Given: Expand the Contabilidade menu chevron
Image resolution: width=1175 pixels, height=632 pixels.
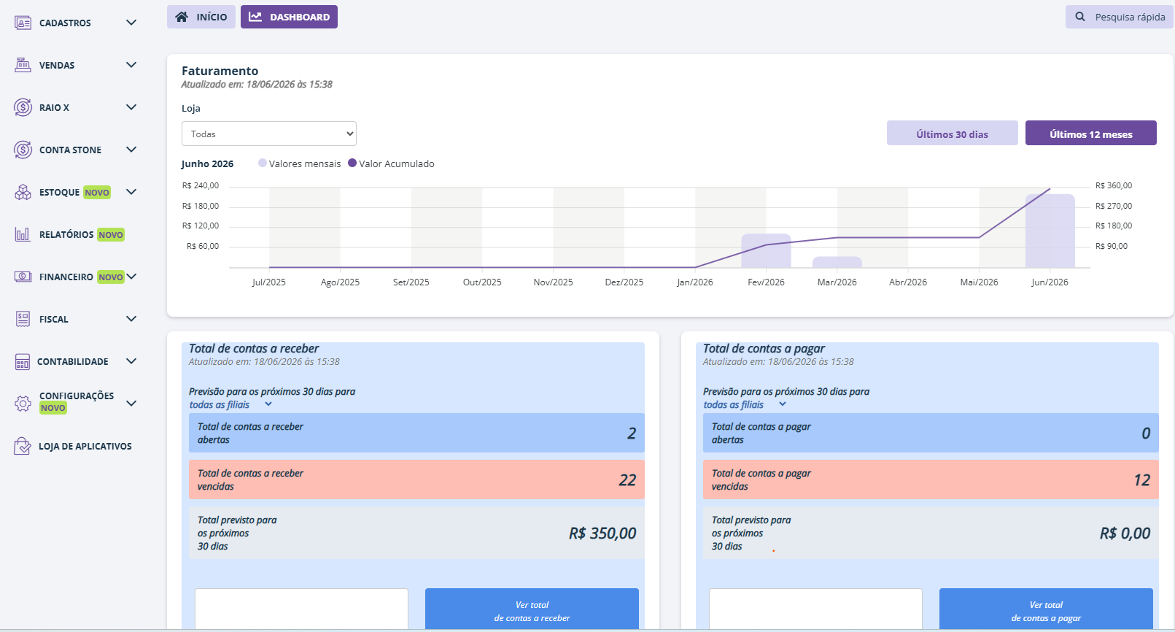Looking at the screenshot, I should coord(131,361).
